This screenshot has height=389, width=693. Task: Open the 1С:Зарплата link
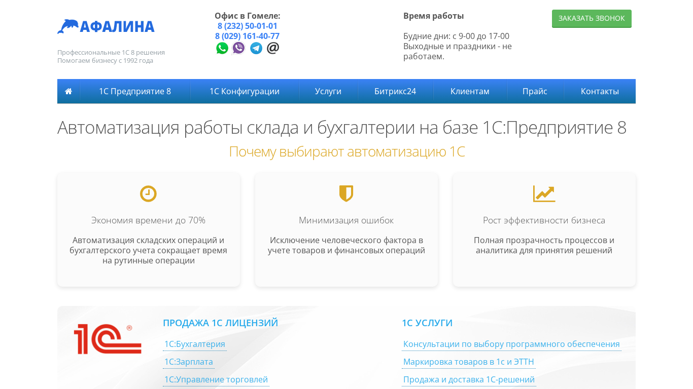189,362
